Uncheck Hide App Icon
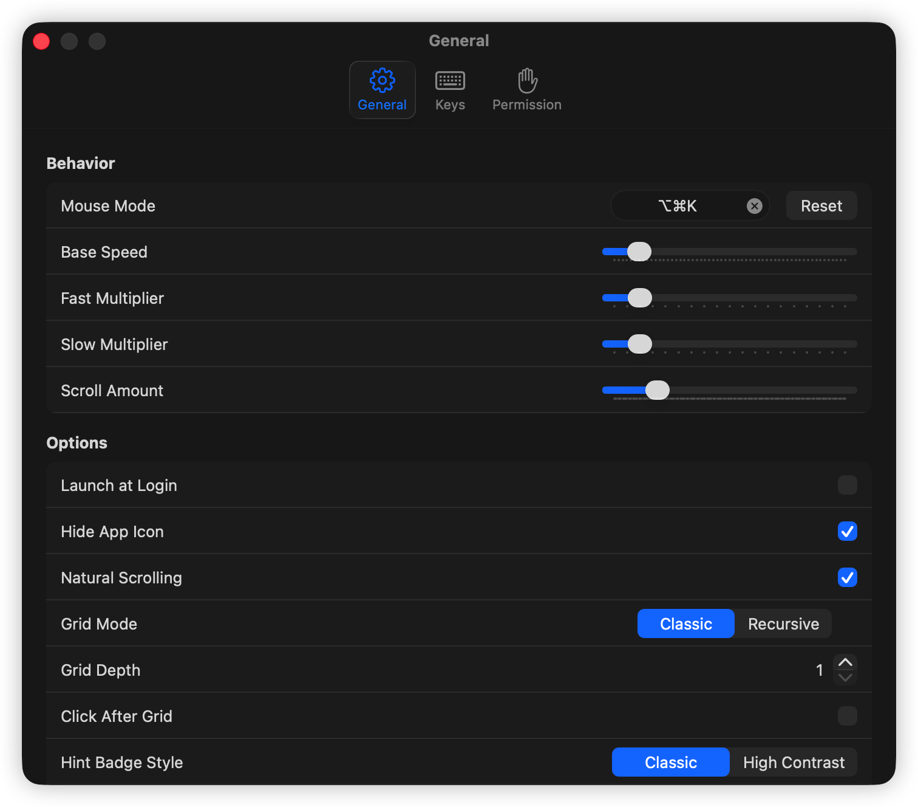The width and height of the screenshot is (918, 807). click(x=848, y=531)
